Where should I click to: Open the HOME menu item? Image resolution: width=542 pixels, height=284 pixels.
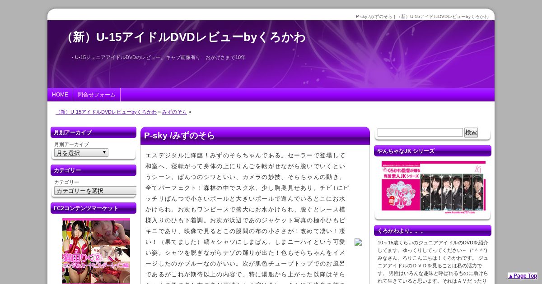click(x=60, y=95)
